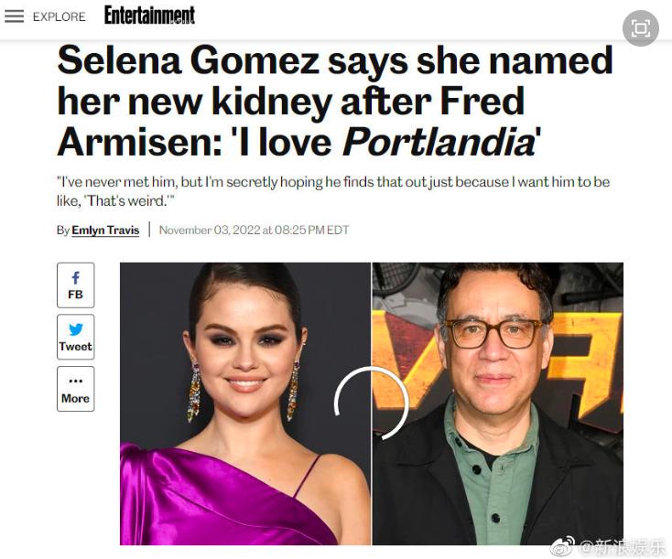Screen dimensions: 672x559
Task: Click the circular loading spinner
Action: (371, 403)
